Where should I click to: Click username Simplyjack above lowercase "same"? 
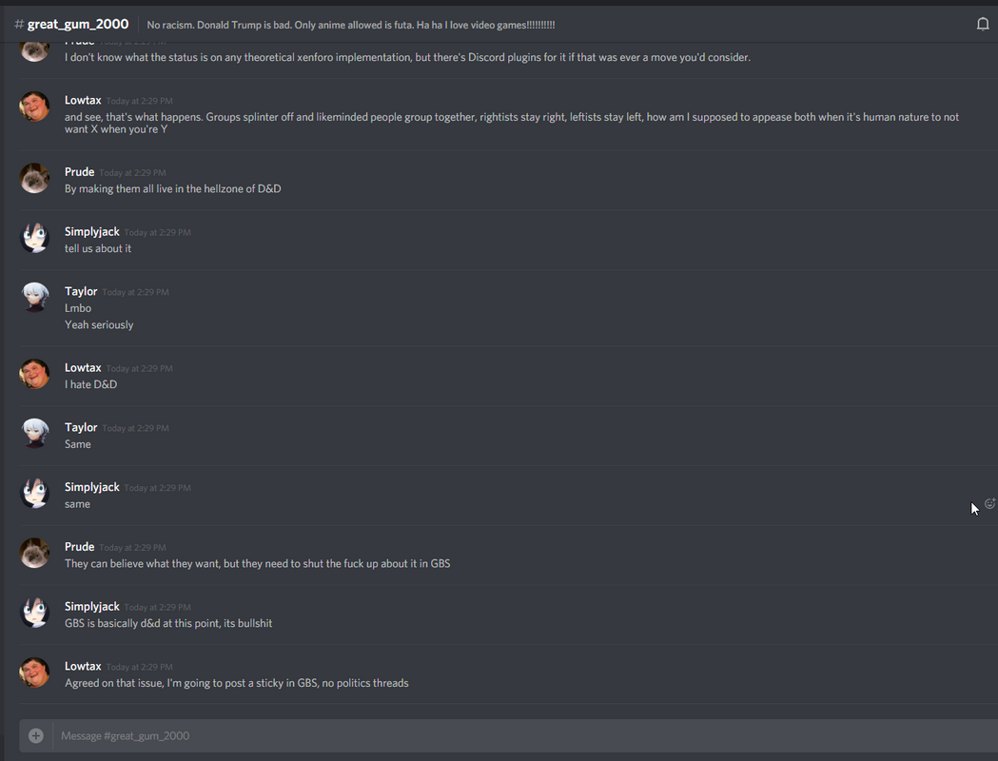pos(91,487)
